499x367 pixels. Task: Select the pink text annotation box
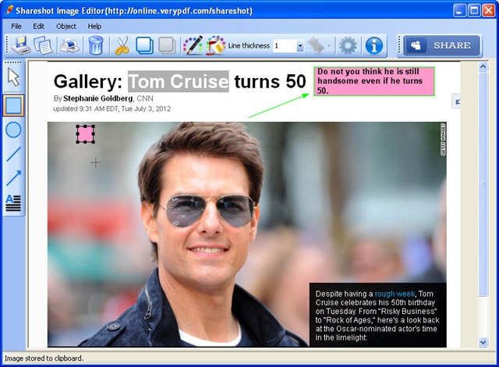374,81
